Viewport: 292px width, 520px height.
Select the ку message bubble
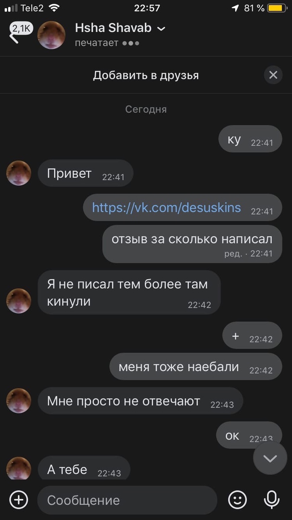click(250, 139)
